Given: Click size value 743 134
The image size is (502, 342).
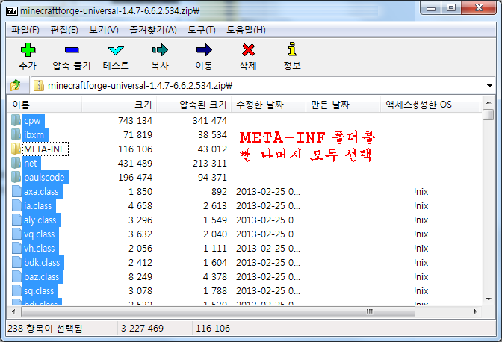Looking at the screenshot, I should pyautogui.click(x=135, y=121).
